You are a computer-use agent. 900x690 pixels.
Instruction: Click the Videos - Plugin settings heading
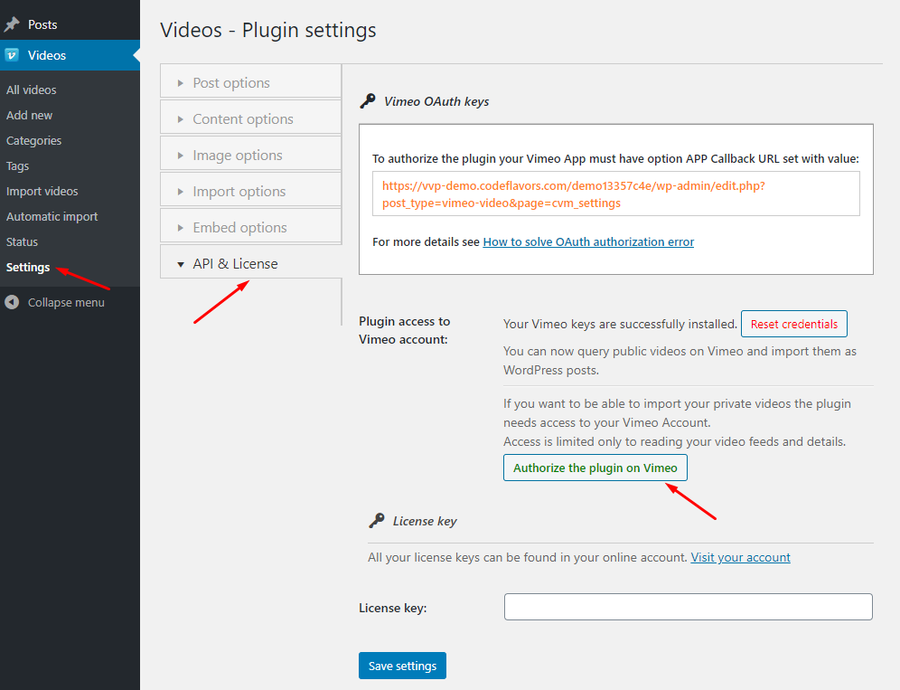coord(268,30)
